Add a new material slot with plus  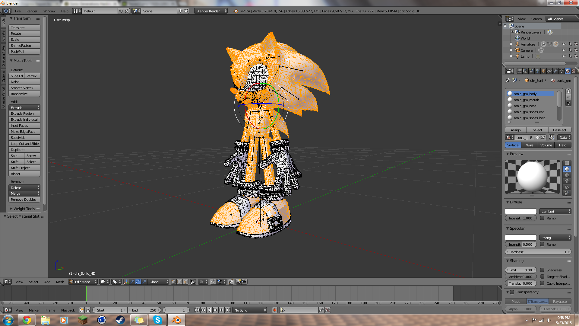pos(568,91)
